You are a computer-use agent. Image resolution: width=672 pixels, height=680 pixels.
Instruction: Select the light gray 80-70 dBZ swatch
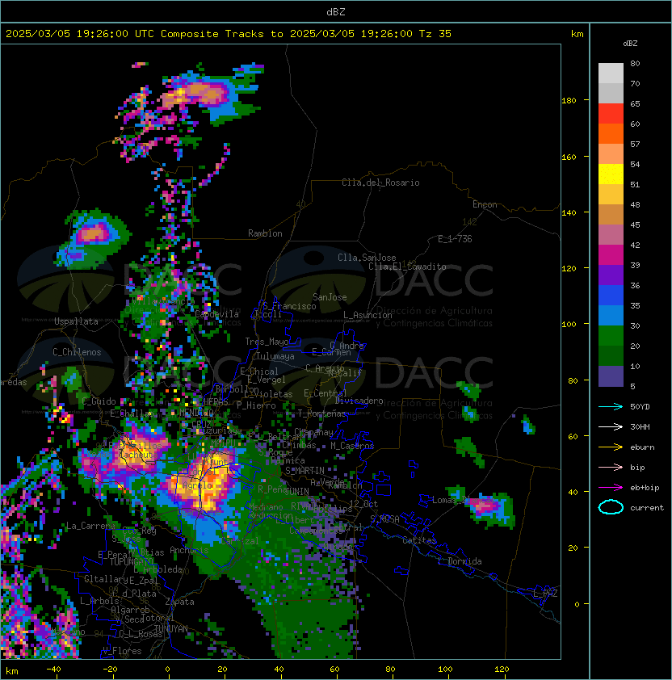point(611,73)
